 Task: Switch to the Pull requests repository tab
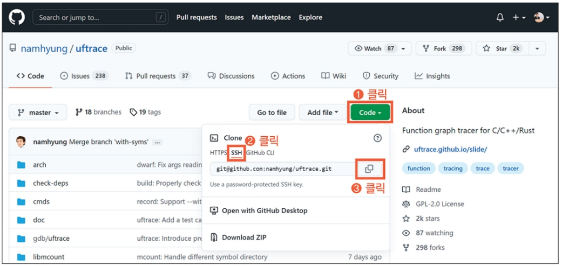pyautogui.click(x=158, y=76)
